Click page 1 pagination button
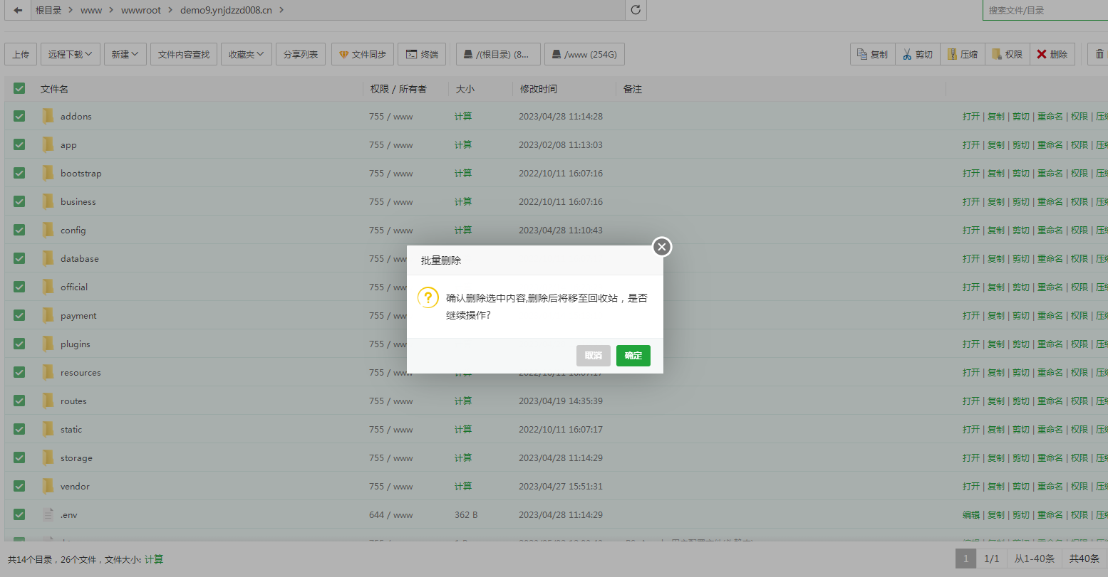The height and width of the screenshot is (577, 1108). pyautogui.click(x=965, y=559)
